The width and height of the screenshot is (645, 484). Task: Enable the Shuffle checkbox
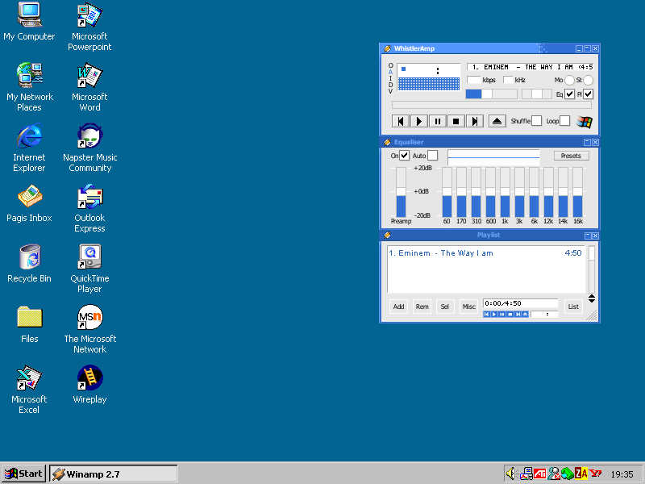pyautogui.click(x=536, y=121)
